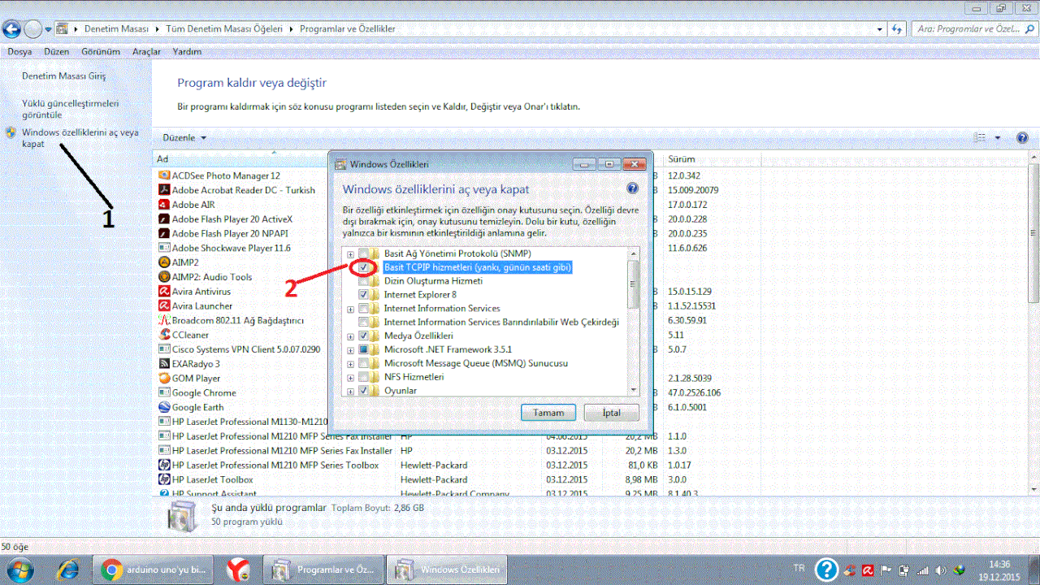1040x585 pixels.
Task: Open the Düzen menu
Action: point(57,51)
